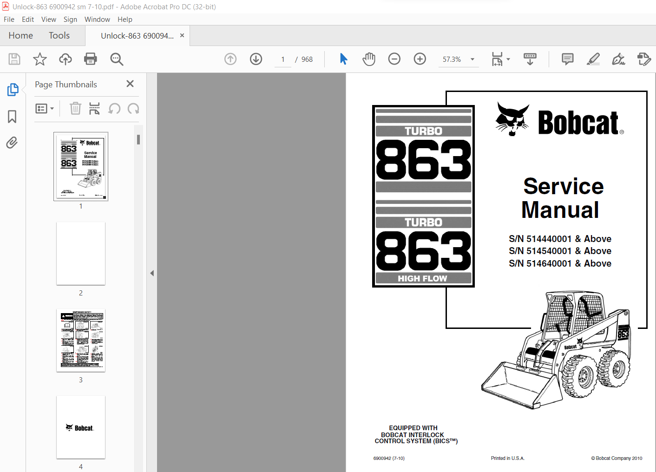Select page 3 thumbnail
This screenshot has width=656, height=472.
click(x=81, y=341)
